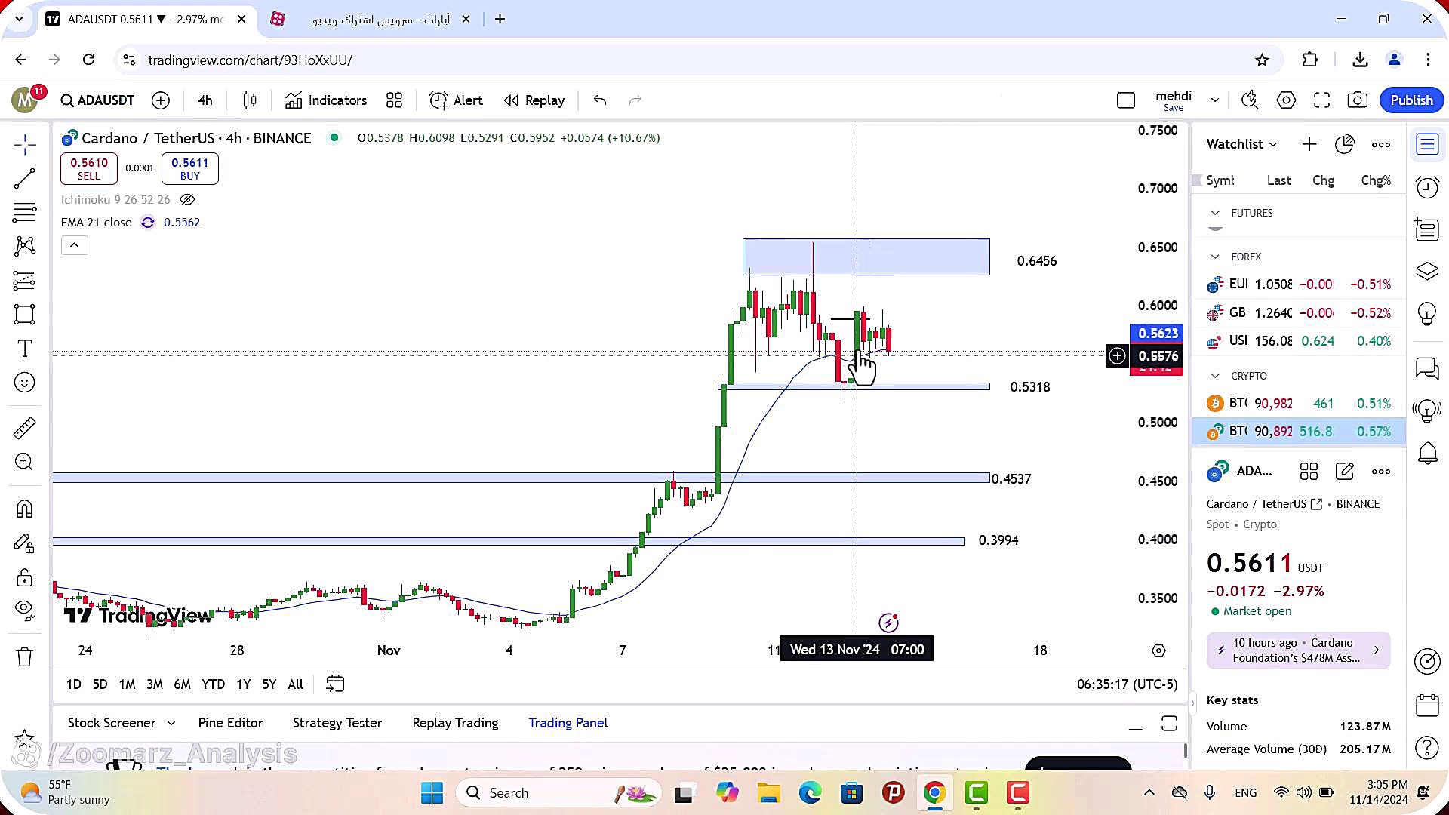The width and height of the screenshot is (1449, 815).
Task: Open Windows Start menu
Action: pos(432,793)
